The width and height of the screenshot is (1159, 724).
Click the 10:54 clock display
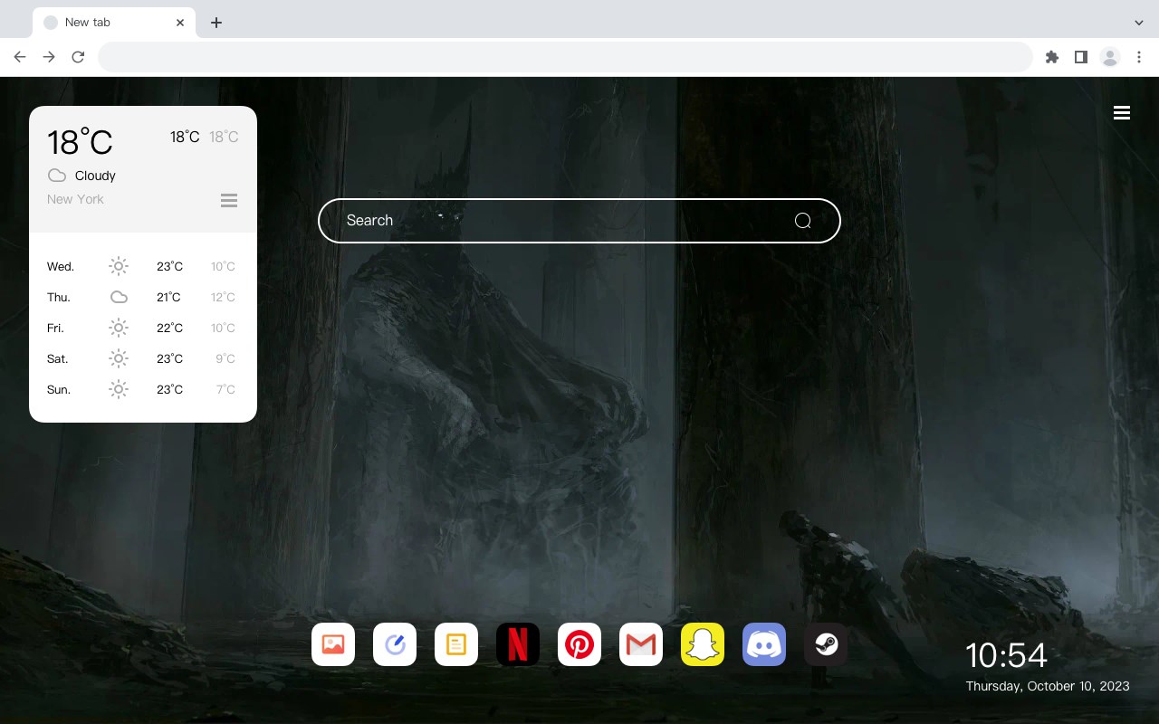1006,655
